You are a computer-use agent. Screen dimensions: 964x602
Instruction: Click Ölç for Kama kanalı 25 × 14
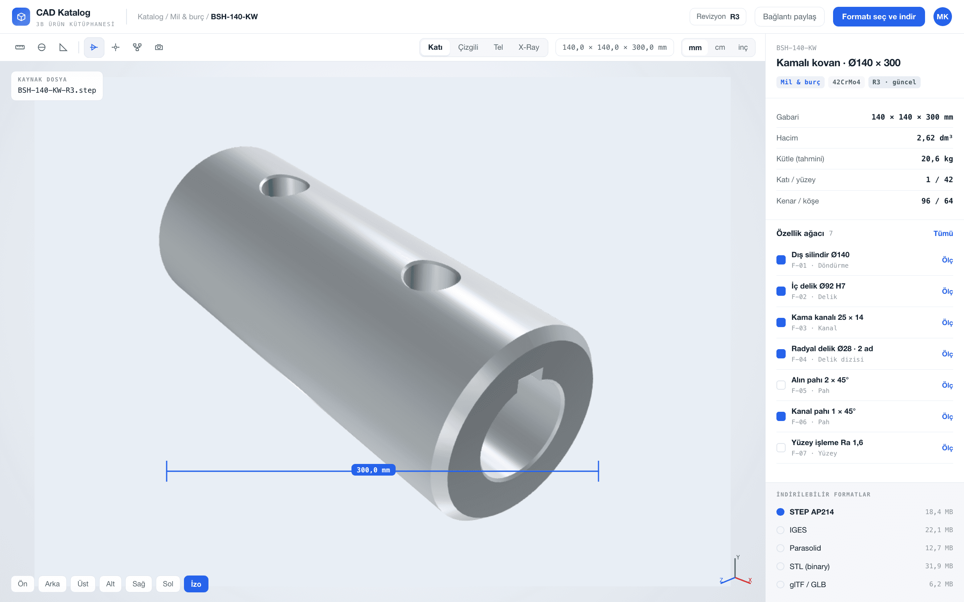click(948, 322)
